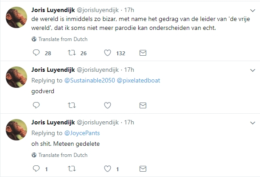
Task: Open Joris Luyendijk avatar on first tweet
Action: 16,17
